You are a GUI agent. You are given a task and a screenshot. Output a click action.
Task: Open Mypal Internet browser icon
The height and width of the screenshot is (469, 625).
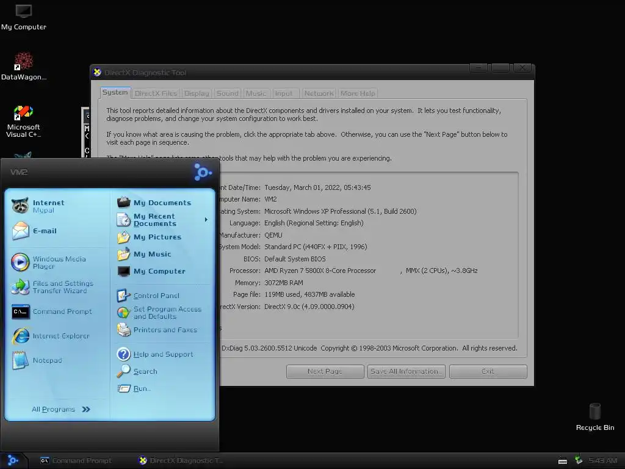coord(20,206)
